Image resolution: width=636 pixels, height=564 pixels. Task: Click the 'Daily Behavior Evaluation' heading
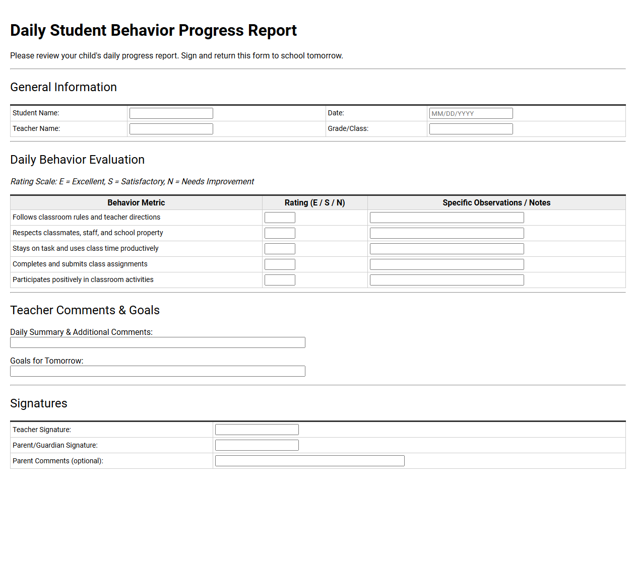point(77,160)
